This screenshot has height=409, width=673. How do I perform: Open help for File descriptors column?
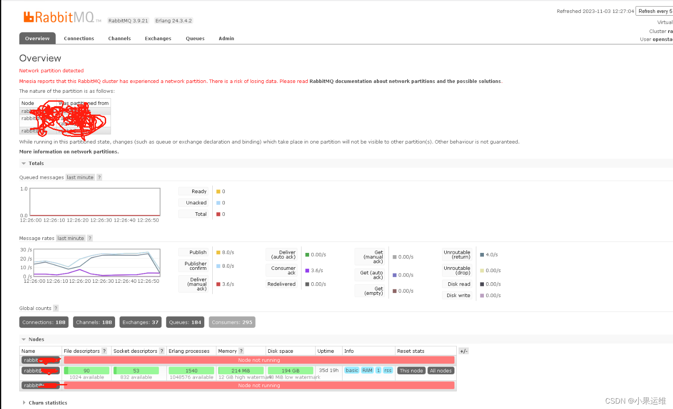tap(104, 351)
